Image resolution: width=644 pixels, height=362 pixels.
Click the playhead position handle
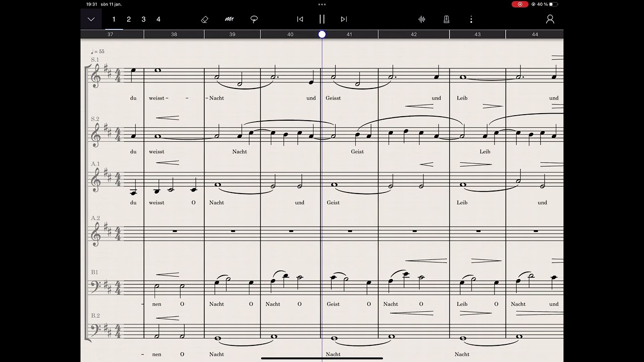tap(322, 34)
